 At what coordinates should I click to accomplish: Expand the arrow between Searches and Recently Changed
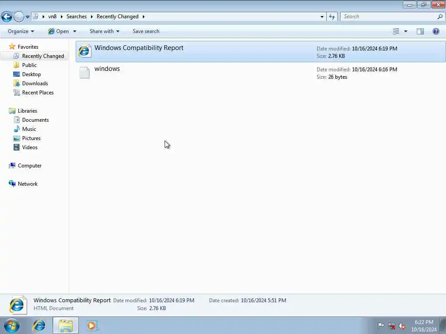tap(92, 17)
